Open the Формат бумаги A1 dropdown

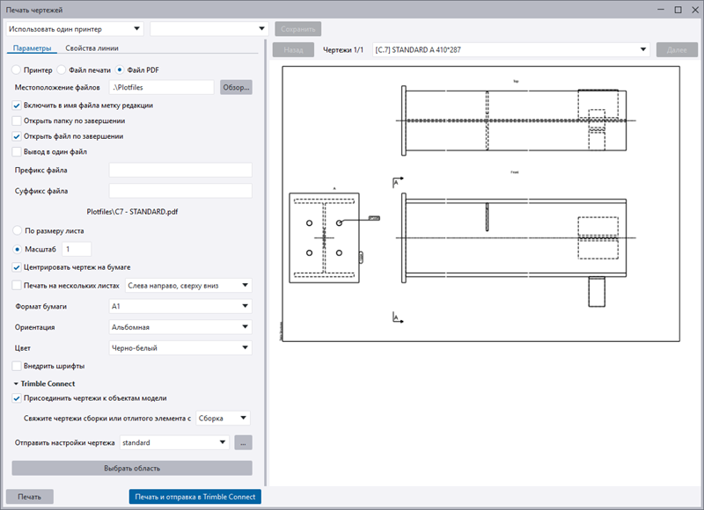click(180, 306)
